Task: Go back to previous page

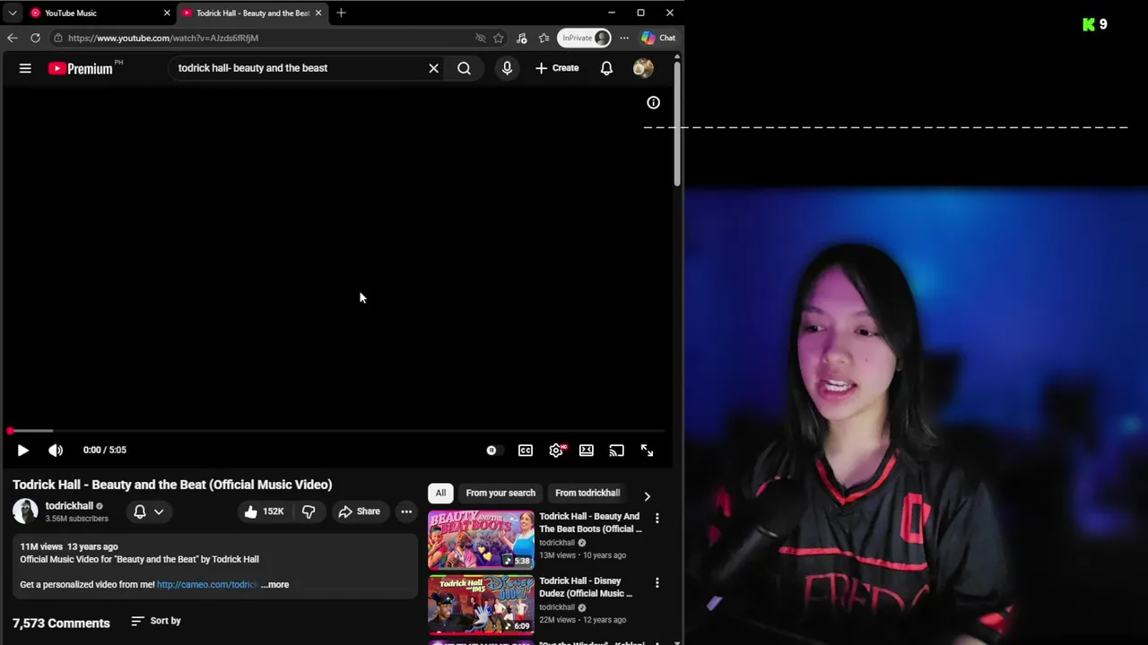Action: (x=12, y=38)
